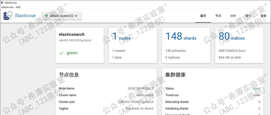Open the 80 indices summary link
The width and height of the screenshot is (271, 115).
[232, 37]
